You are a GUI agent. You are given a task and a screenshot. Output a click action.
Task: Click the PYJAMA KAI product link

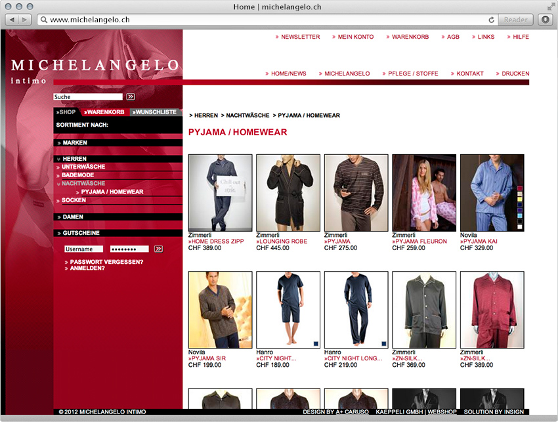coord(479,242)
